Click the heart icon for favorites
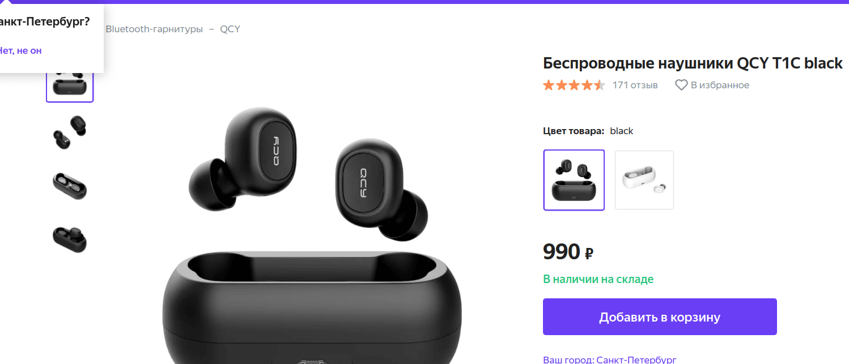849x364 pixels. [x=681, y=85]
